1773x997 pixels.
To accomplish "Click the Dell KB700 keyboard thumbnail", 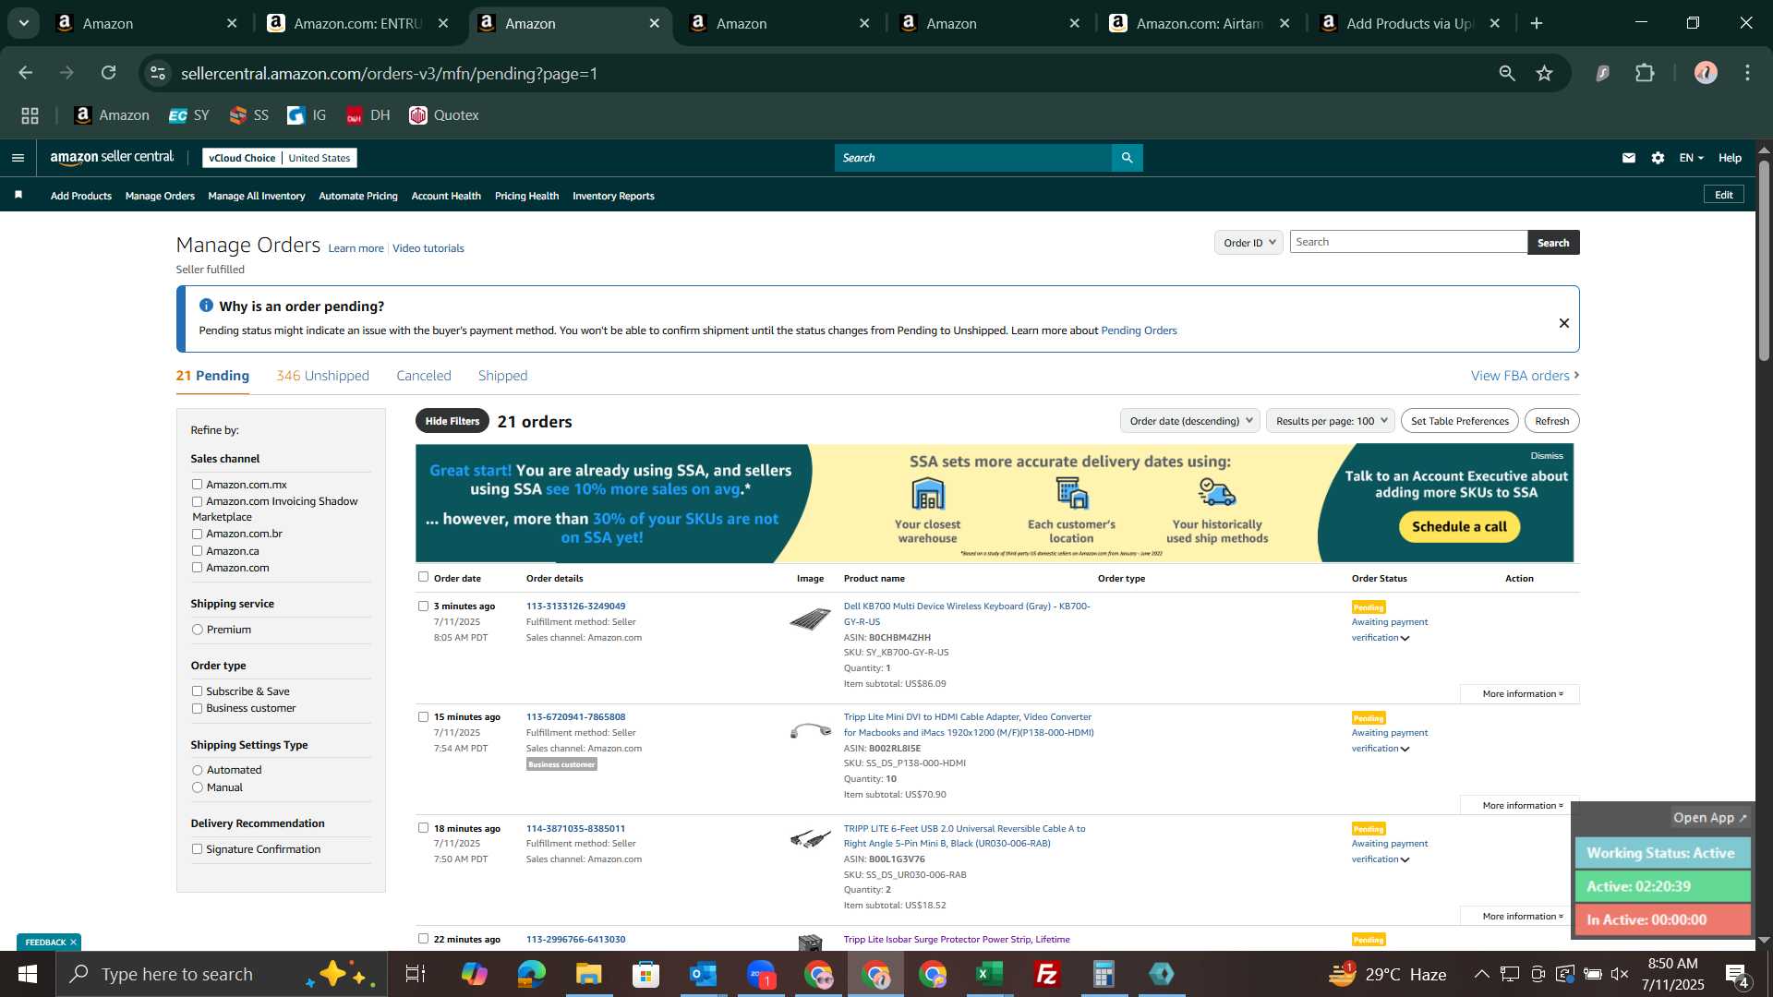I will pyautogui.click(x=810, y=619).
